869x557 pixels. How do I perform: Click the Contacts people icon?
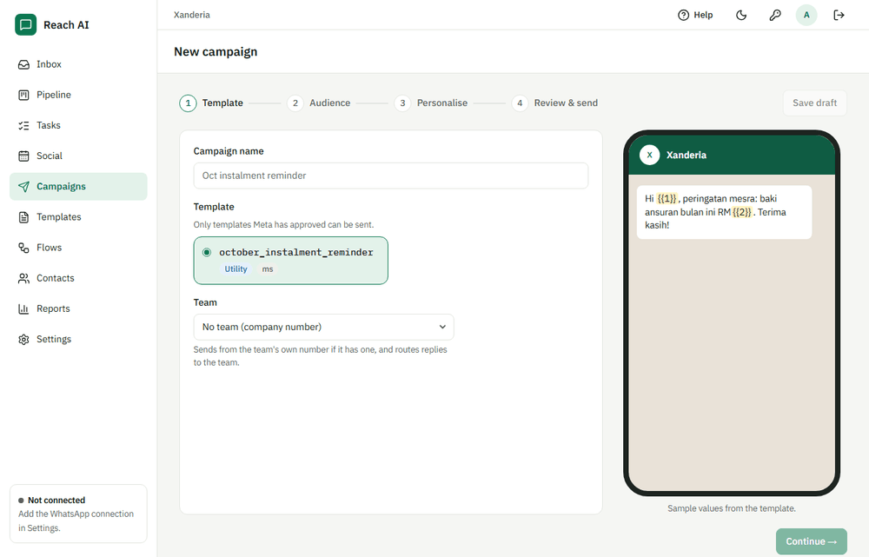(x=23, y=278)
